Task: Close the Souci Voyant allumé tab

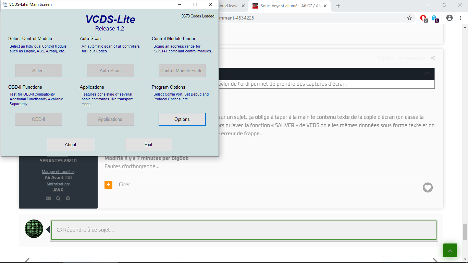Action: pos(325,6)
